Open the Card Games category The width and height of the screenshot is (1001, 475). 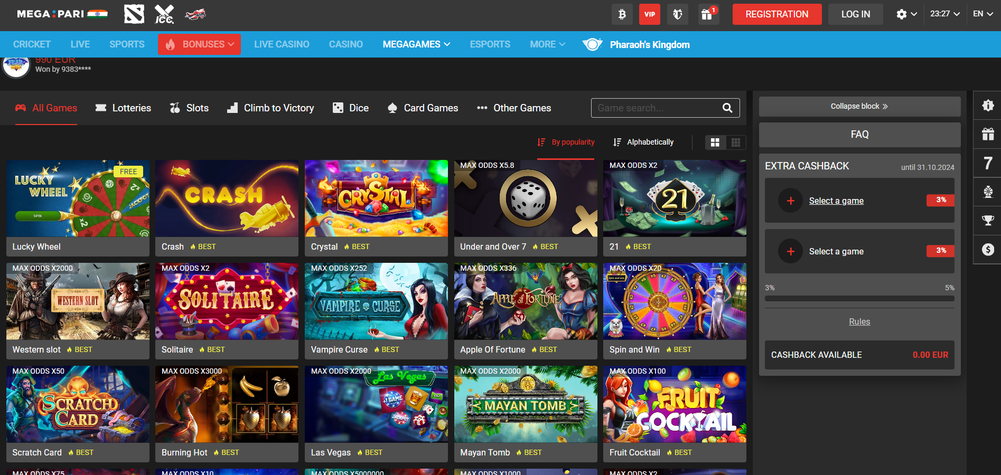pyautogui.click(x=423, y=108)
